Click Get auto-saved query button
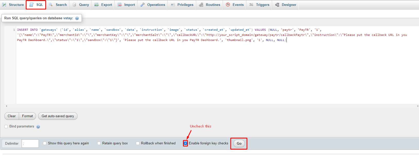Viewport: 419px width, 158px height. [58, 116]
